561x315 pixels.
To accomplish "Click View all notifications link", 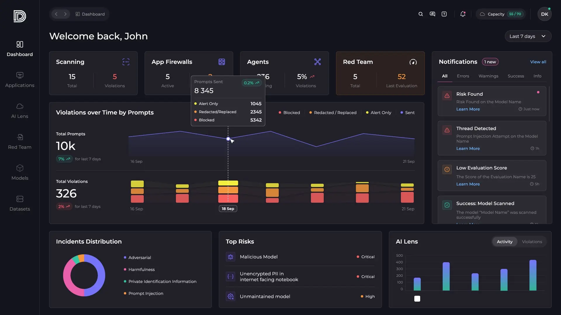I will [538, 62].
